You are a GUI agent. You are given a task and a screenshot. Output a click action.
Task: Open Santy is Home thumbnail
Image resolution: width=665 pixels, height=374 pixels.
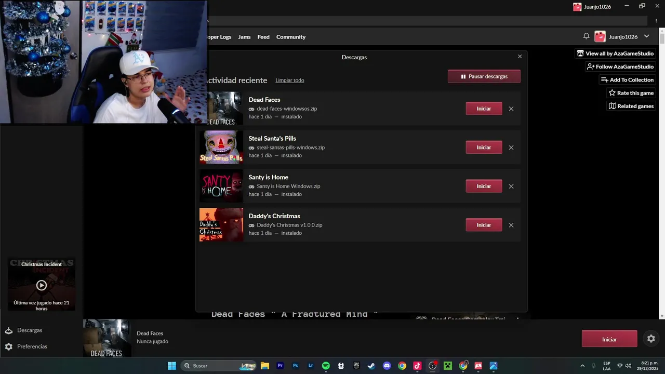tap(221, 186)
